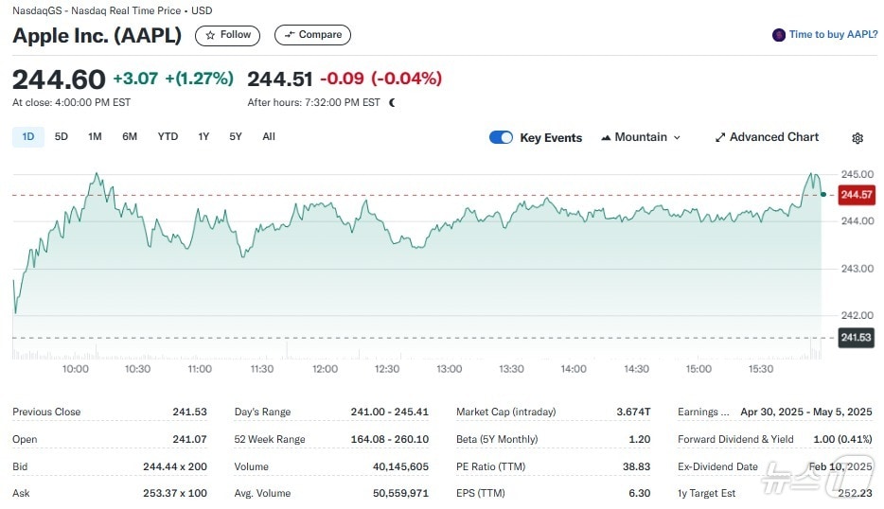Toggle the Key Events switch off

pyautogui.click(x=501, y=137)
